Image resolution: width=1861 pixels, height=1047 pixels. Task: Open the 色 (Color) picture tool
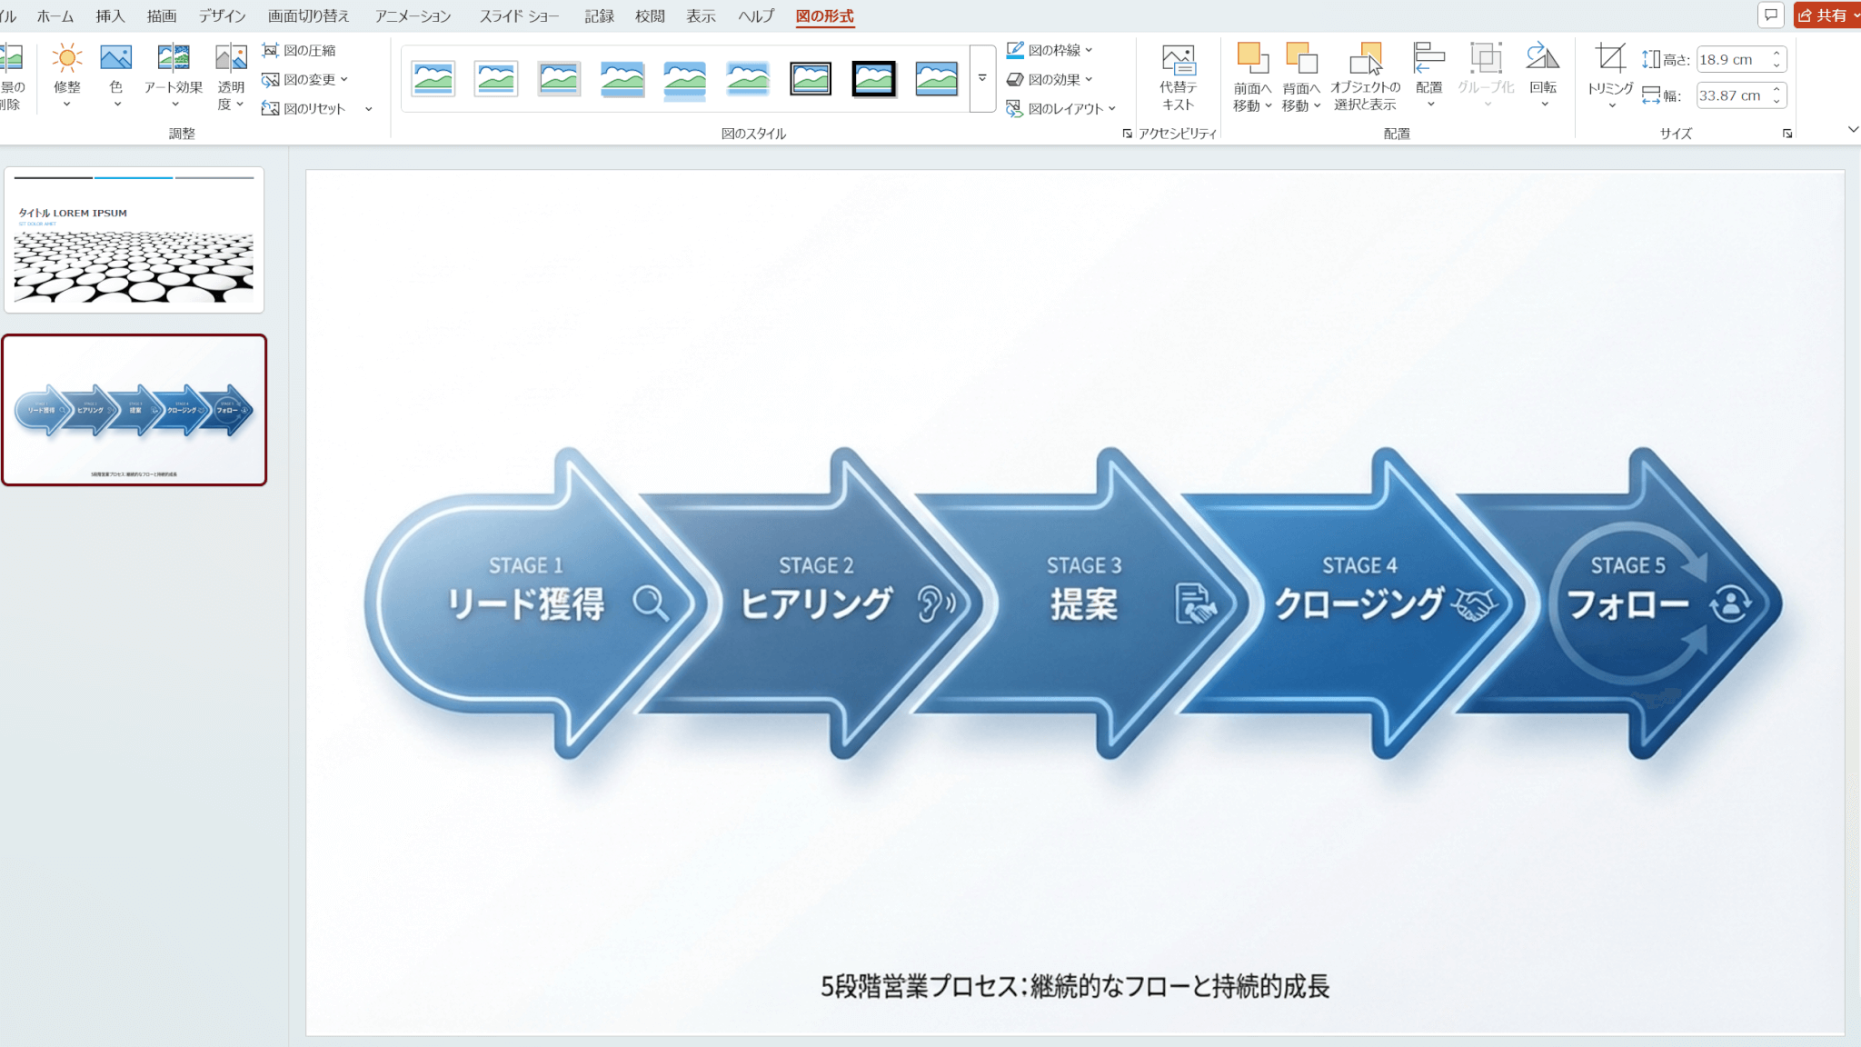(115, 59)
